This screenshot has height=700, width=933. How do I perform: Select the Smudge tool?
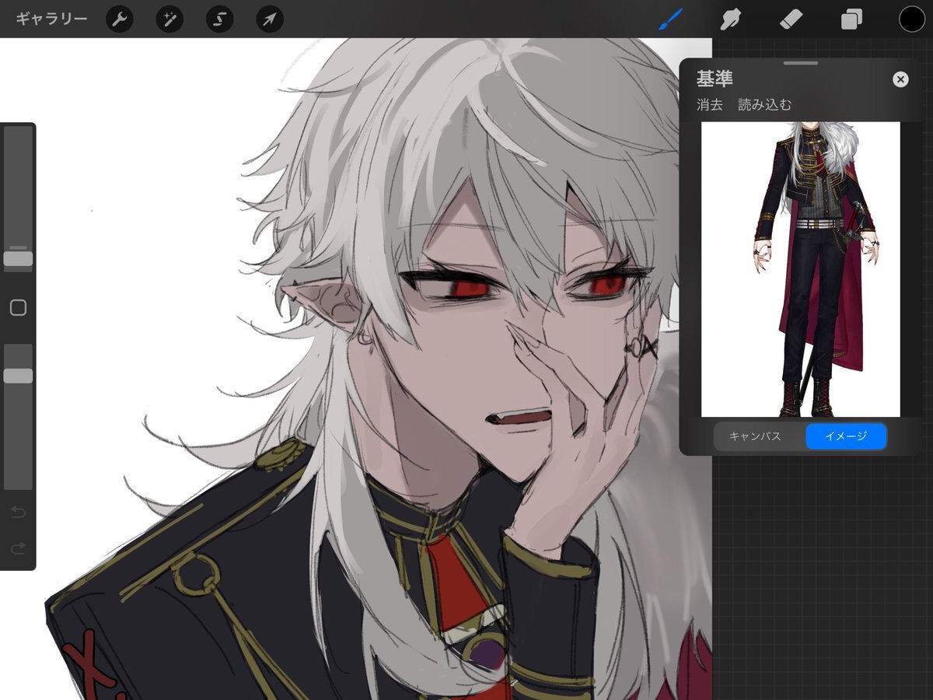click(730, 19)
